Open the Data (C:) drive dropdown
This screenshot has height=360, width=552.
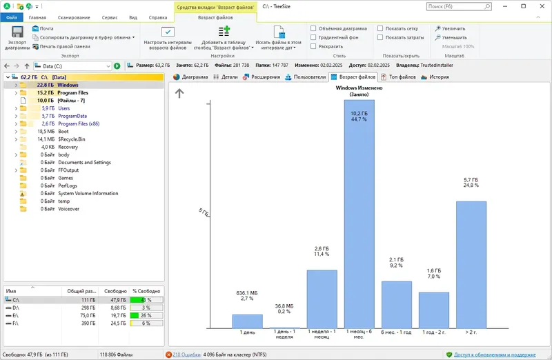pyautogui.click(x=108, y=66)
